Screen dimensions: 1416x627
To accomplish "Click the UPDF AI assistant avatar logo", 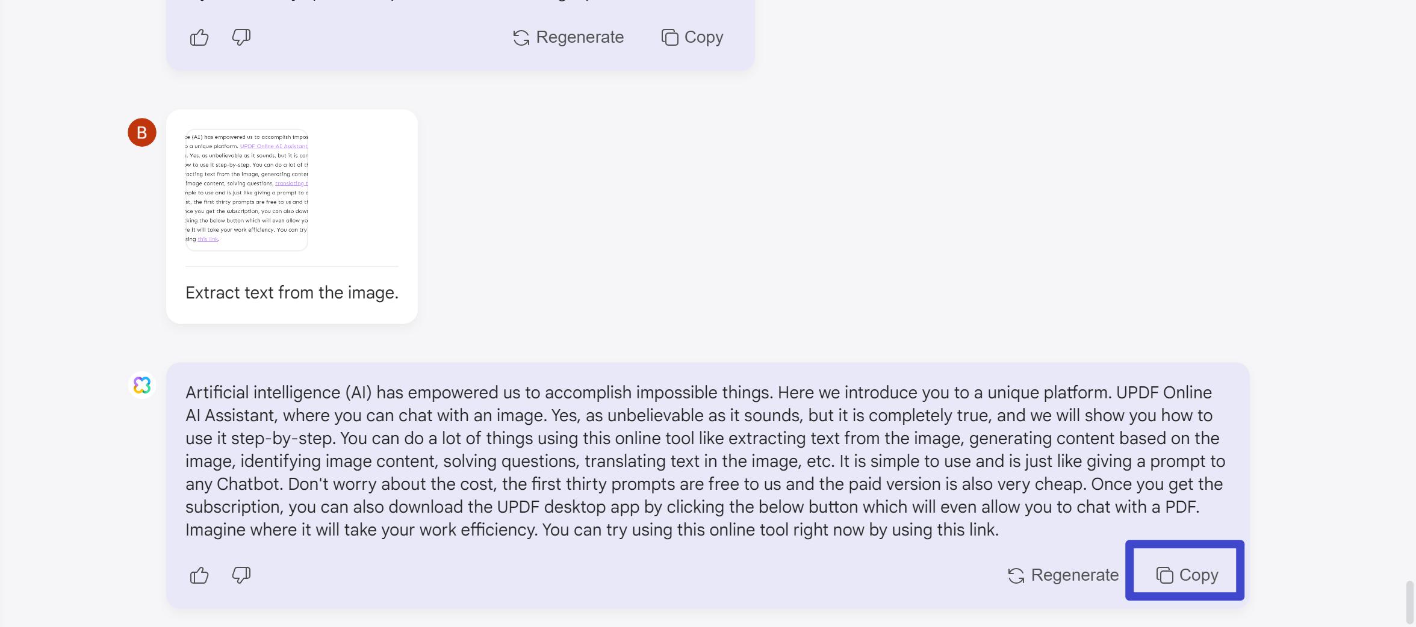I will tap(142, 385).
